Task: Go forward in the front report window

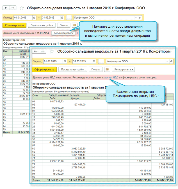Action: click(x=42, y=51)
